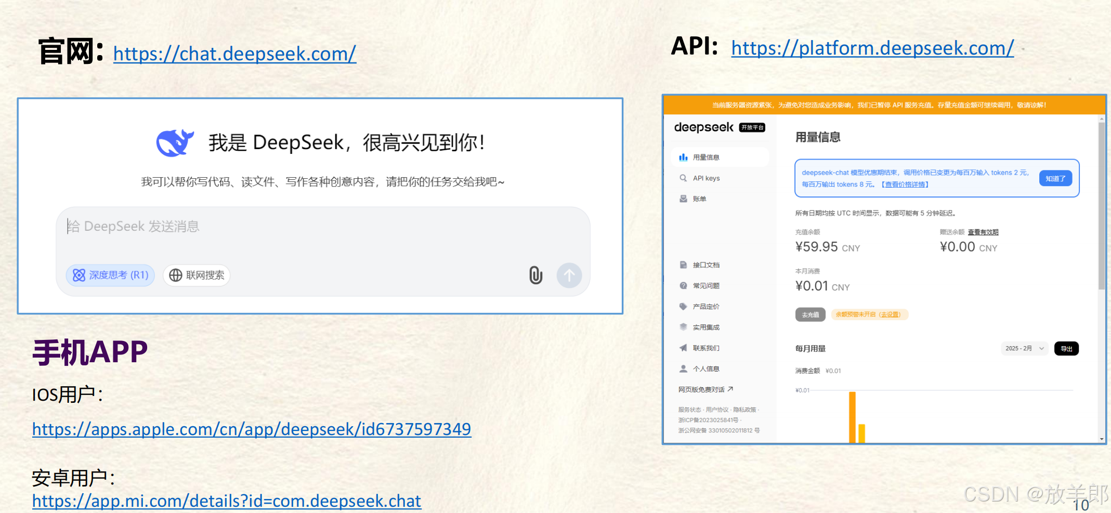The height and width of the screenshot is (513, 1111).
Task: Click the ¥59.95 CNY recharge balance value
Action: 828,247
